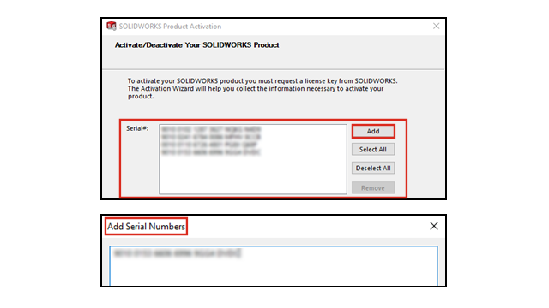Click the Add button next to Serial# list
Screen dimensions: 549x308
[x=373, y=131]
